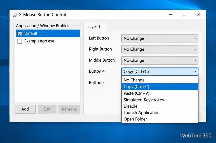Click the X-Mouse Button Control mouse icon
Screen dimensions: 216x143
[x=15, y=14]
